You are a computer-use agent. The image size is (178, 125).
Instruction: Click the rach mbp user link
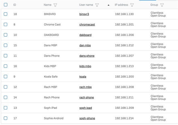coord(85,87)
